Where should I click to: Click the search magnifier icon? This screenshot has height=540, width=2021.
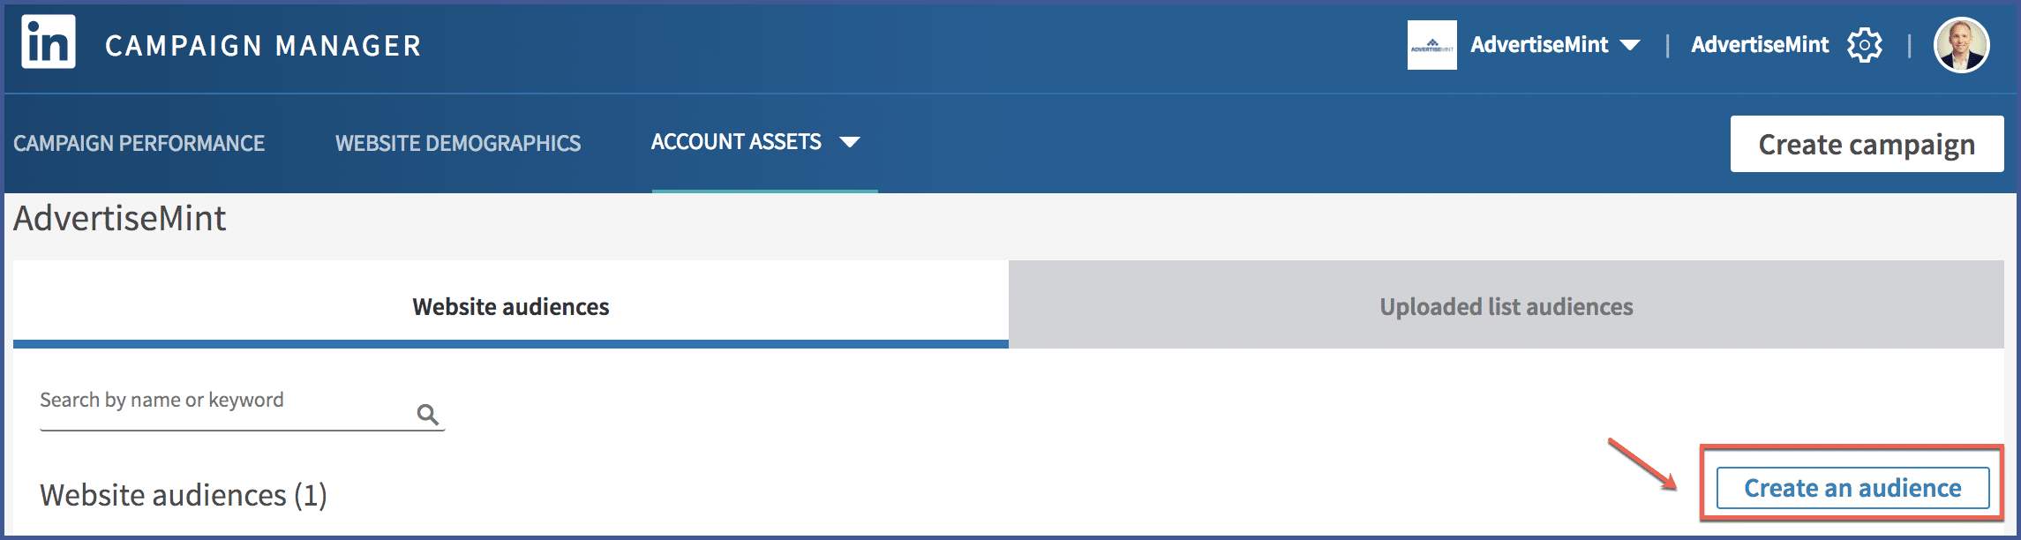click(x=428, y=414)
